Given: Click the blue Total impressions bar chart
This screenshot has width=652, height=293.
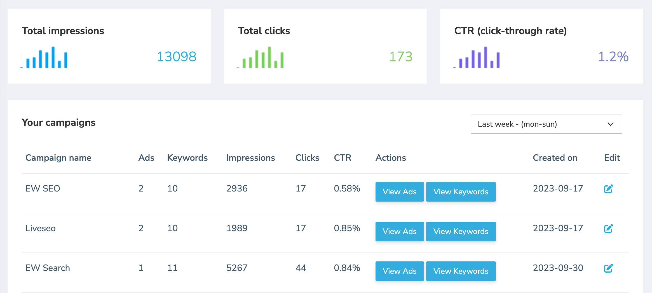Looking at the screenshot, I should (44, 58).
